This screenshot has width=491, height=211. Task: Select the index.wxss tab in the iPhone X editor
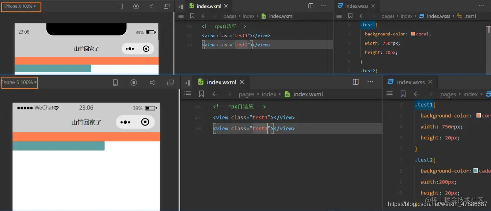pyautogui.click(x=357, y=6)
